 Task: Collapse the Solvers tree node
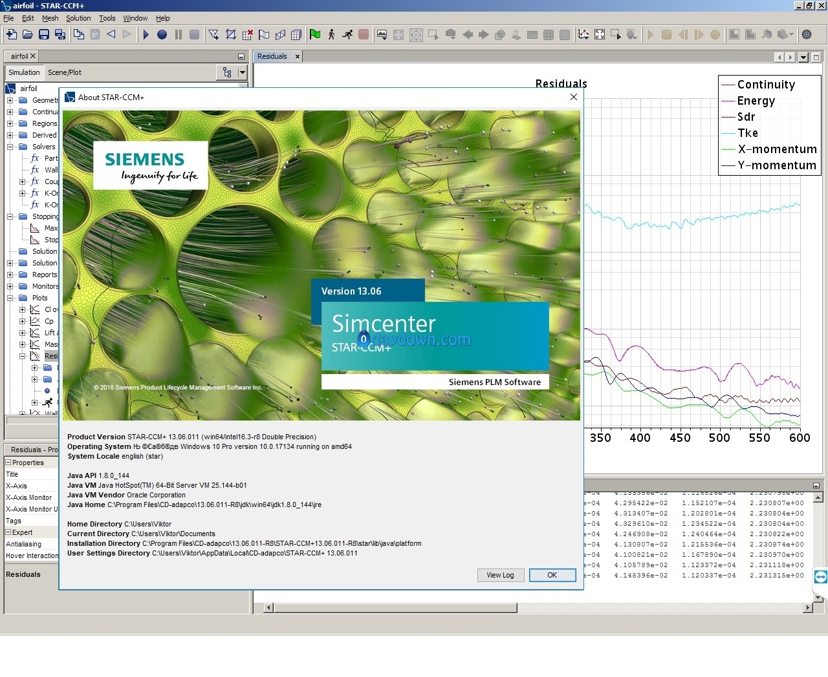[x=10, y=147]
